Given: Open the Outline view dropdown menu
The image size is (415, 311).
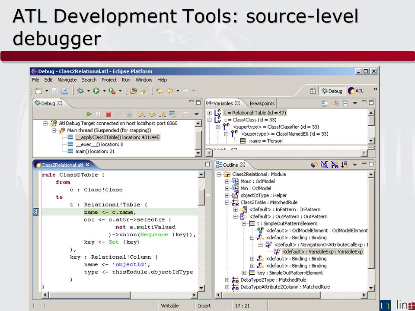Looking at the screenshot, I should pos(355,165).
